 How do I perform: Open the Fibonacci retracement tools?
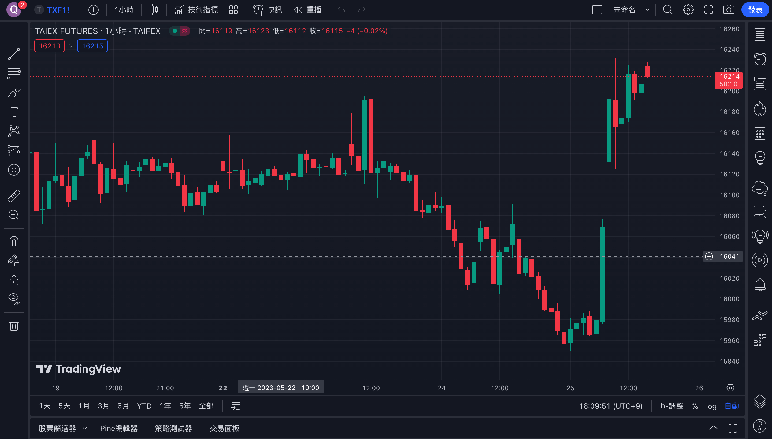(14, 73)
